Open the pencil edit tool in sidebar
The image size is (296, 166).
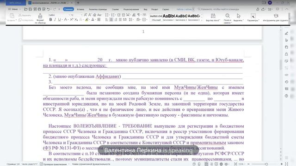(x=286, y=33)
